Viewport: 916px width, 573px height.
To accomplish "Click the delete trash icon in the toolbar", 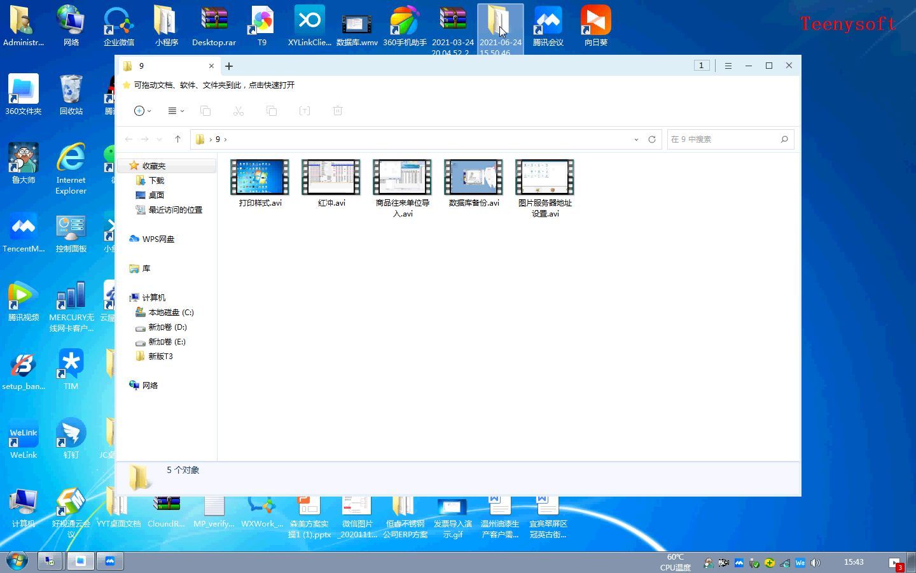I will click(x=338, y=111).
